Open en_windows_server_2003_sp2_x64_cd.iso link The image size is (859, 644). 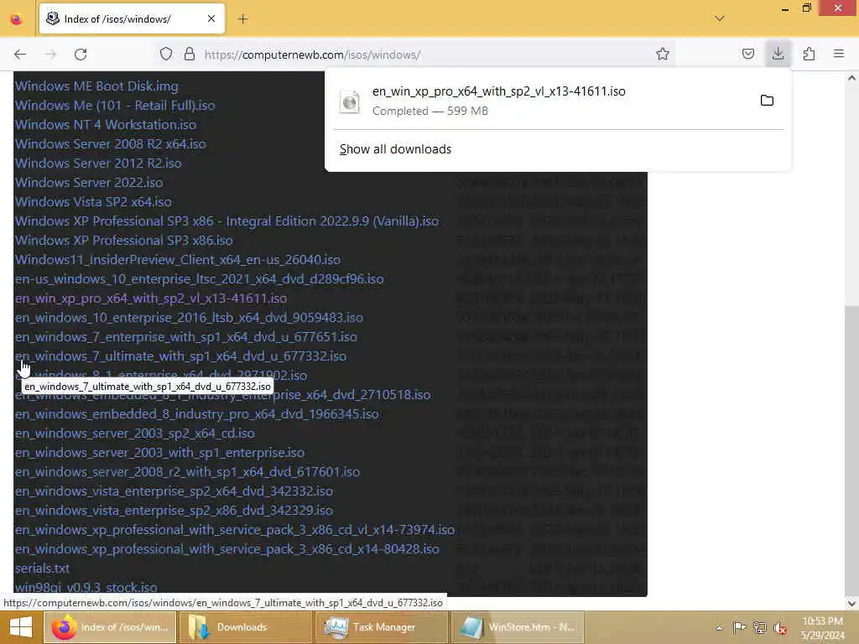click(x=135, y=434)
